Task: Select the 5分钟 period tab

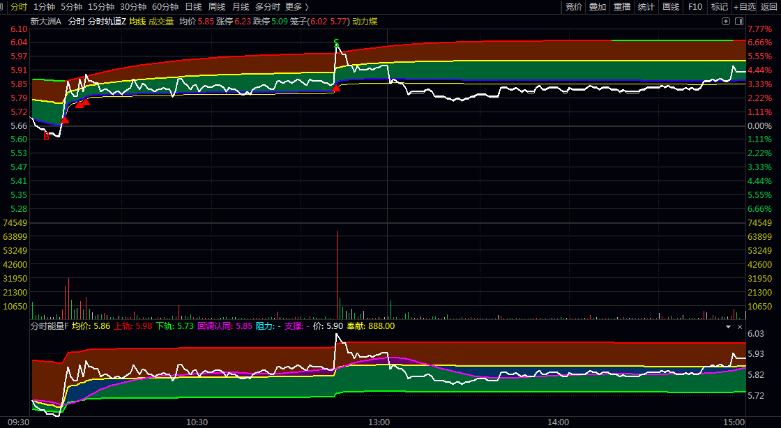Action: click(72, 7)
